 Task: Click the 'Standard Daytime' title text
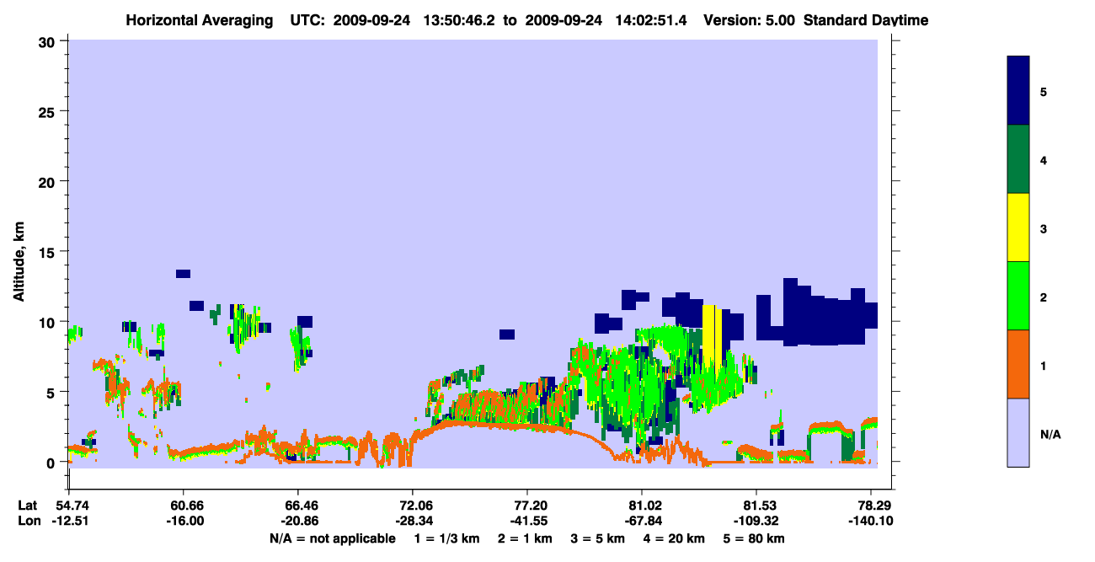866,20
